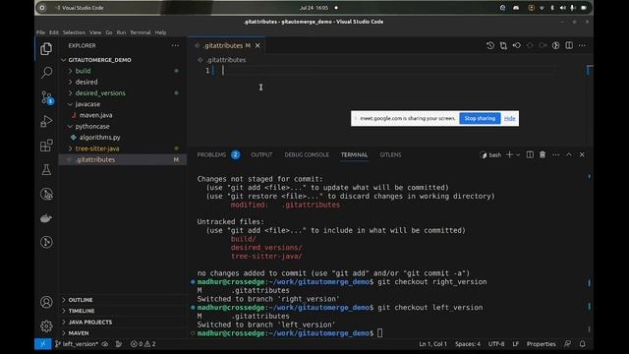The image size is (629, 354).
Task: Open the Terminal menu
Action: click(140, 32)
